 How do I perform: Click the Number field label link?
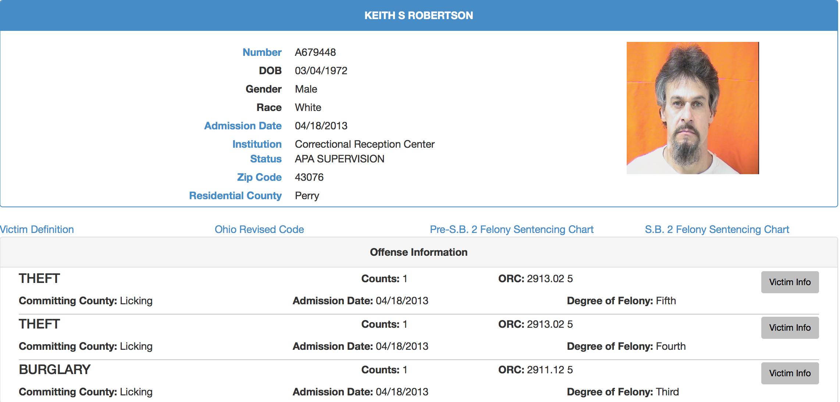pos(262,52)
